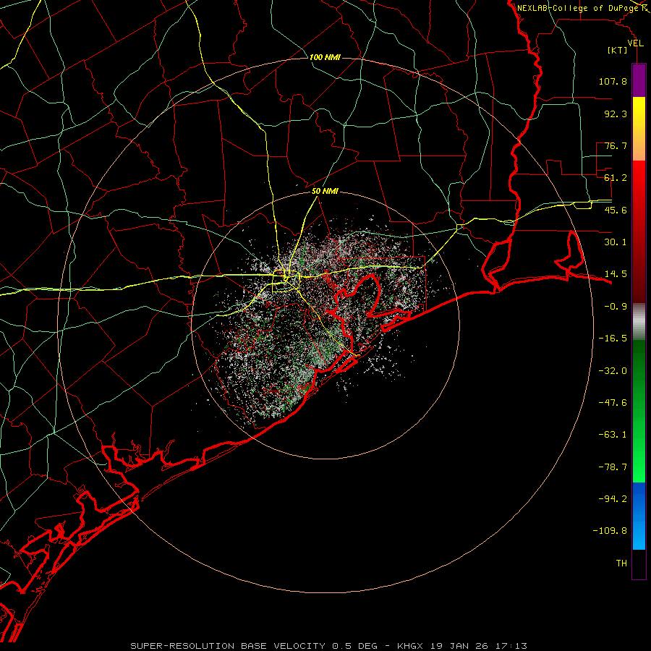Select the 92.3 velocity scale value
Image resolution: width=651 pixels, height=651 pixels.
pyautogui.click(x=616, y=114)
